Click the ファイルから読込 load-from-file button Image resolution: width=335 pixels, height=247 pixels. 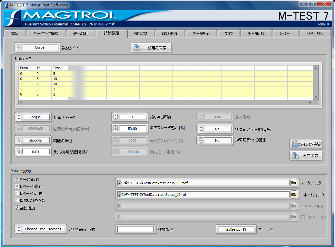pyautogui.click(x=306, y=144)
